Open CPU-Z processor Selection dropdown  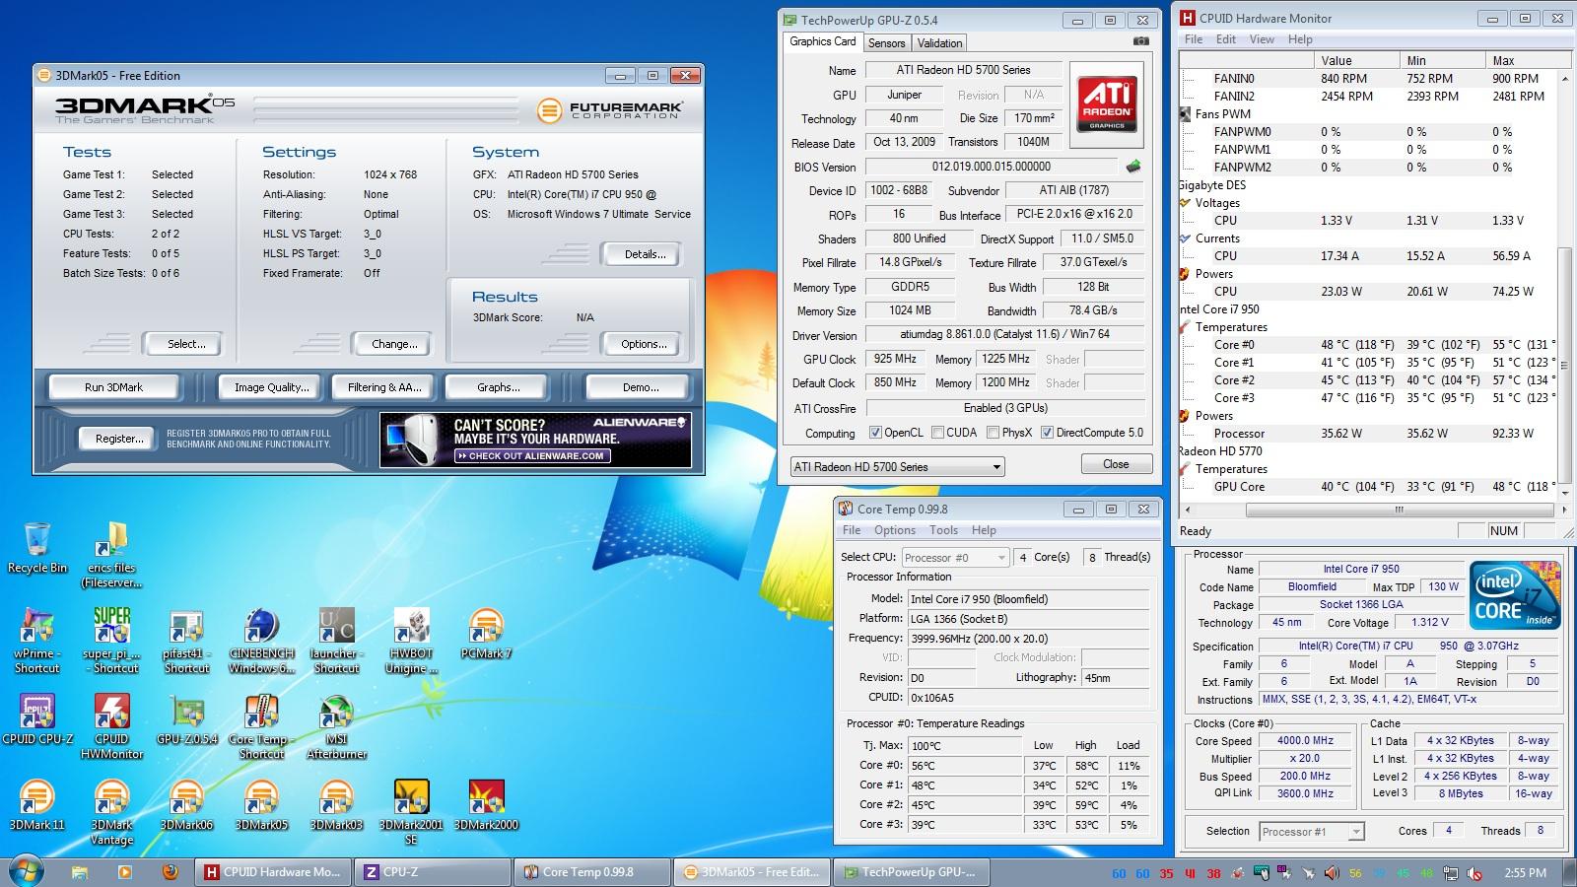click(x=1312, y=832)
